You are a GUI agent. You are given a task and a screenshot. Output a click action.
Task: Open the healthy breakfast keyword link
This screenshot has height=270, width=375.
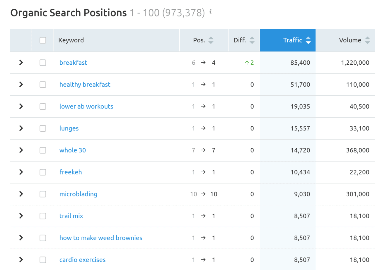click(x=85, y=84)
